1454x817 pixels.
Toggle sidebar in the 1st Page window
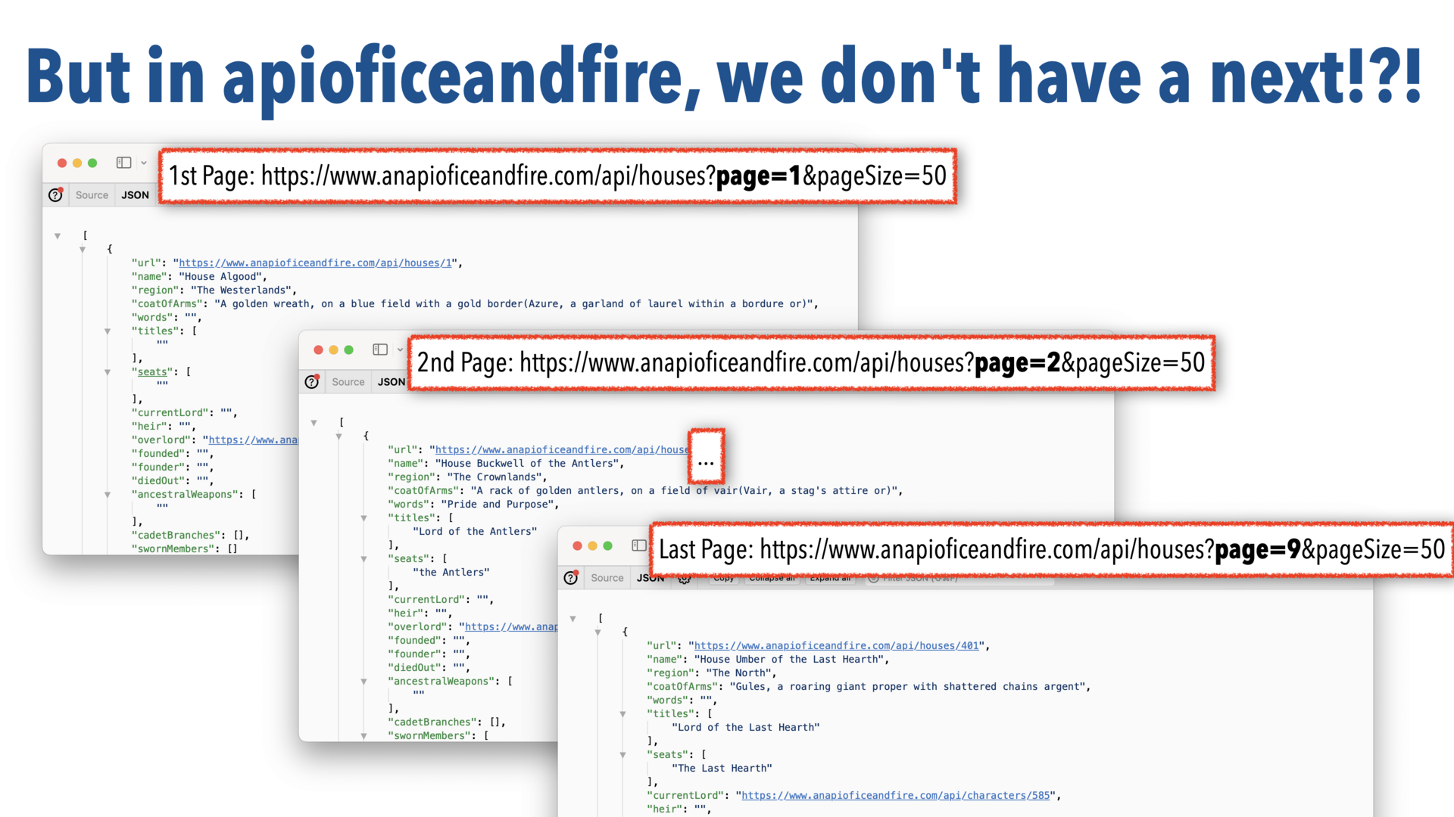coord(123,163)
